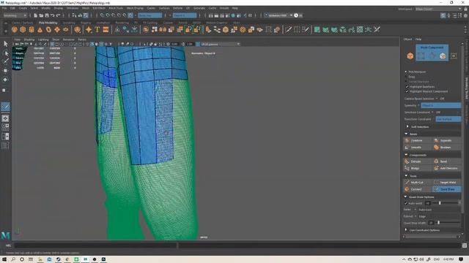Click the Combine button
The width and height of the screenshot is (469, 263).
pos(418,140)
